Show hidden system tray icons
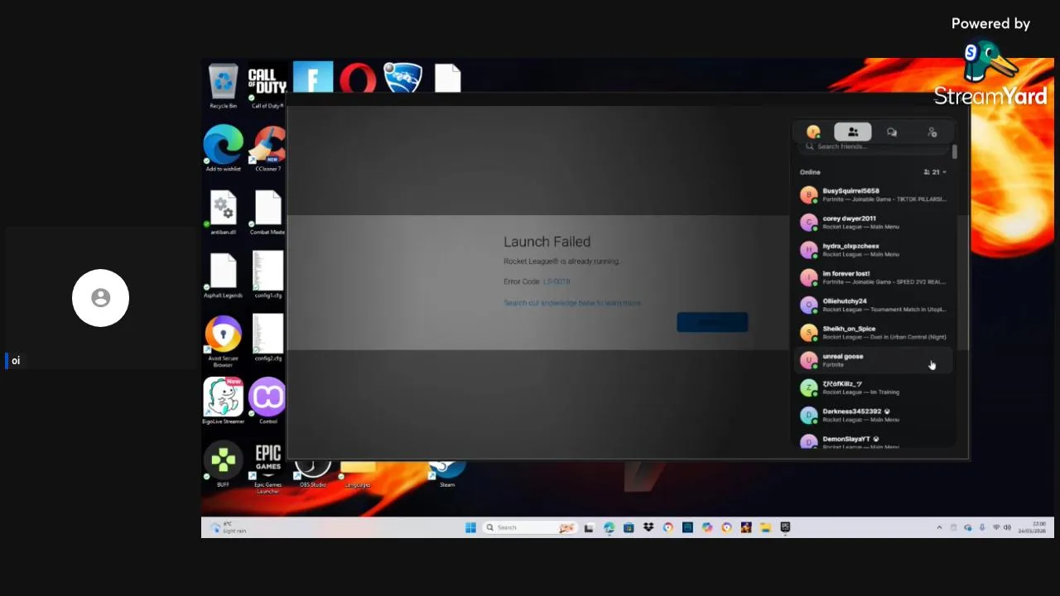Viewport: 1060px width, 596px height. point(939,527)
